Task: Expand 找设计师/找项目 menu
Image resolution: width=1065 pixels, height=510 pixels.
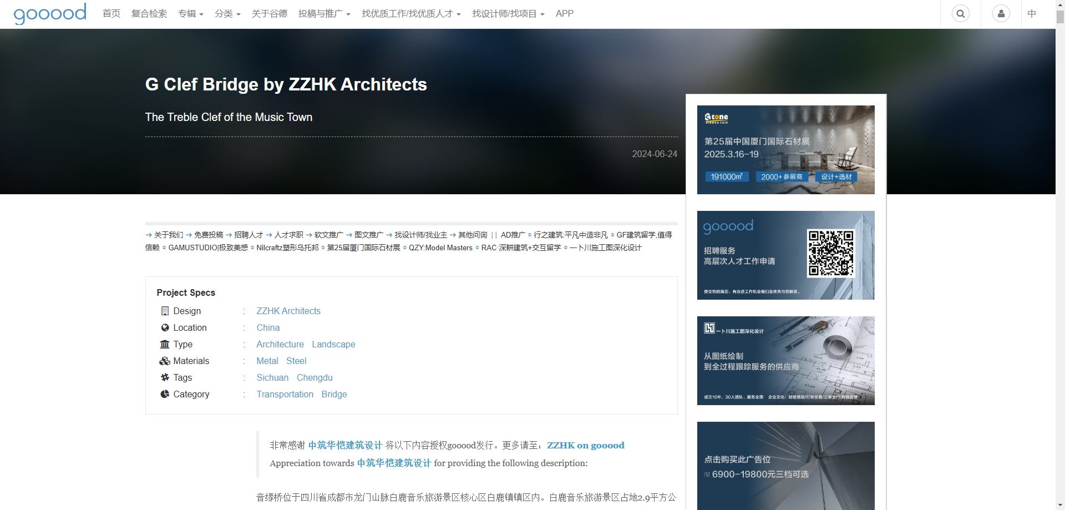Action: [x=508, y=13]
